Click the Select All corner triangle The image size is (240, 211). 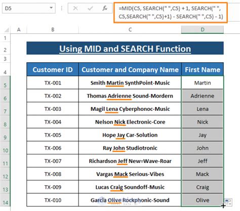coord(7,30)
